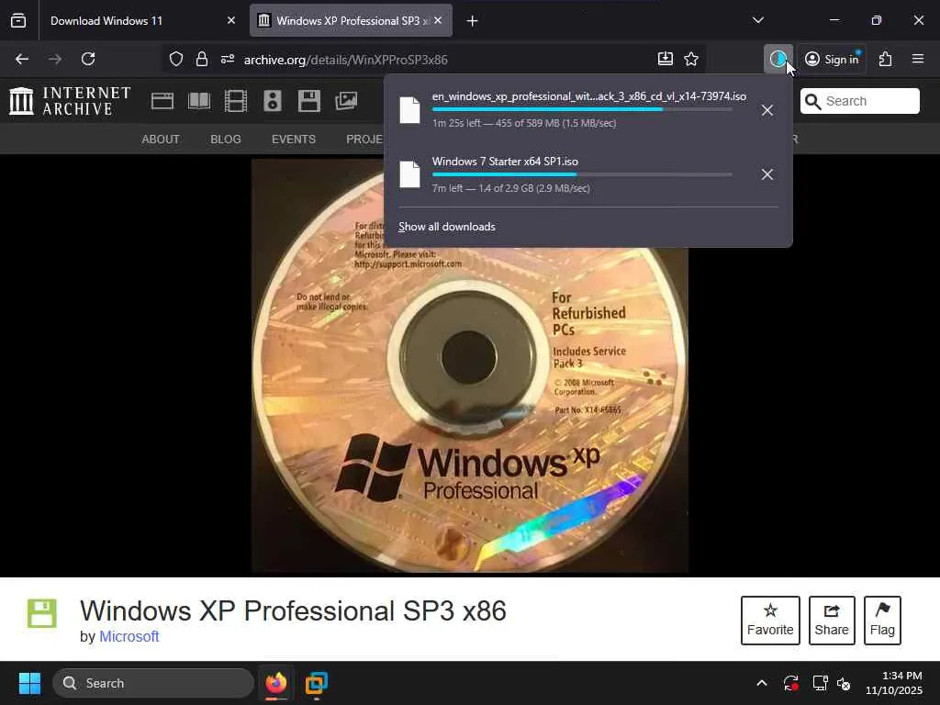
Task: Open site permissions icon in address bar
Action: (x=228, y=60)
